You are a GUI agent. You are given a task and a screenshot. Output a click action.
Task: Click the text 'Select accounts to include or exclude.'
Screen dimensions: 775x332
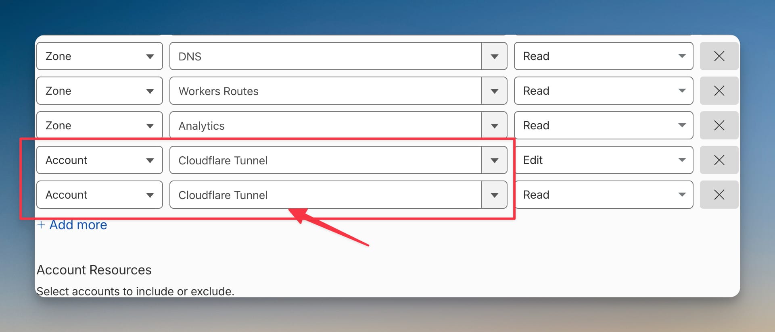click(x=136, y=291)
